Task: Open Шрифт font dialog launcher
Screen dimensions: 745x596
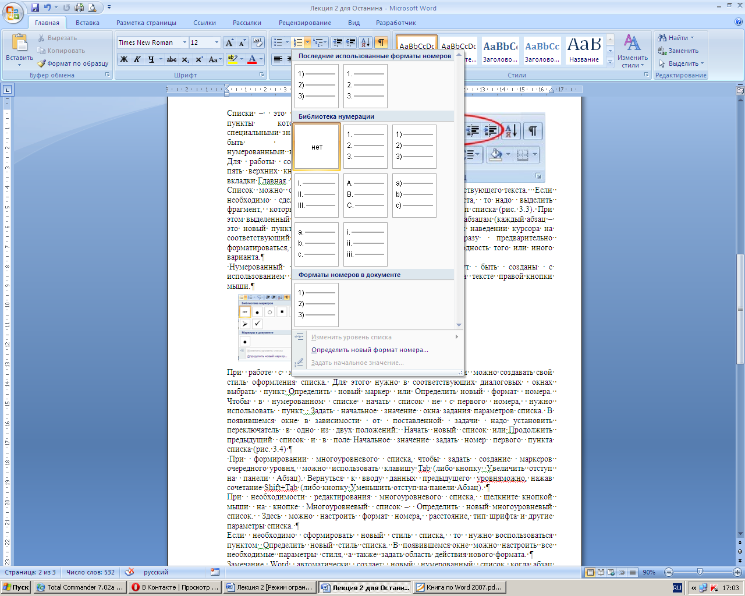Action: click(262, 75)
